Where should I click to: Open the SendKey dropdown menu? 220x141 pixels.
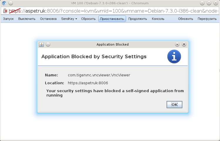[69, 19]
